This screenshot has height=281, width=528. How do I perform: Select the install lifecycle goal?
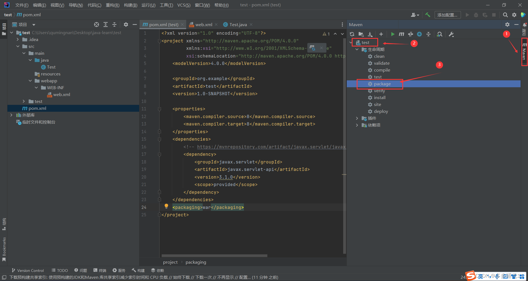click(x=380, y=98)
